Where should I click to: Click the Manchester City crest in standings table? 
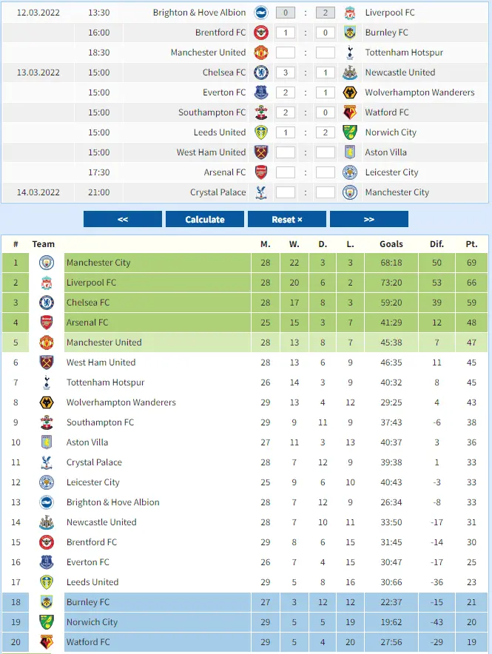[47, 263]
